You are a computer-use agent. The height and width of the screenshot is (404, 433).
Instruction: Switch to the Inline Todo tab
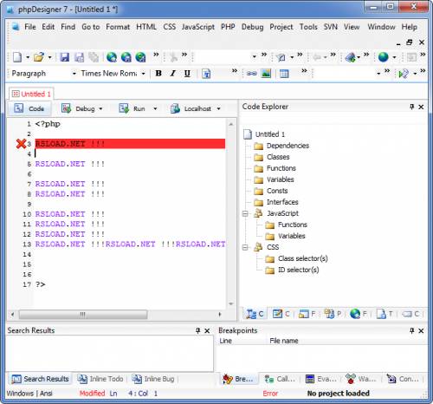pyautogui.click(x=100, y=379)
